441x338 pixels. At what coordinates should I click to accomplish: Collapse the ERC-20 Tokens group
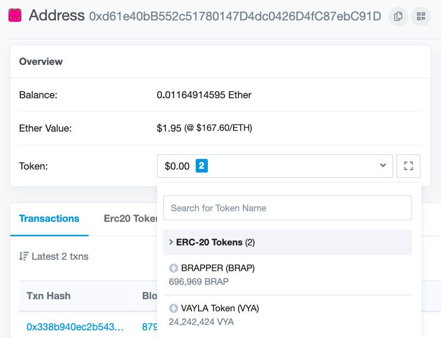[x=171, y=242]
